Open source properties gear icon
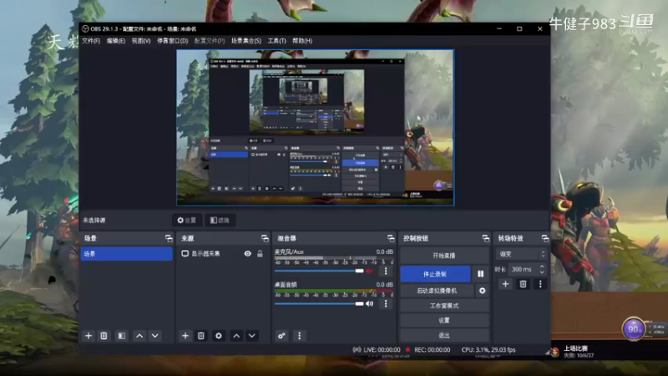The width and height of the screenshot is (668, 376). [x=219, y=336]
